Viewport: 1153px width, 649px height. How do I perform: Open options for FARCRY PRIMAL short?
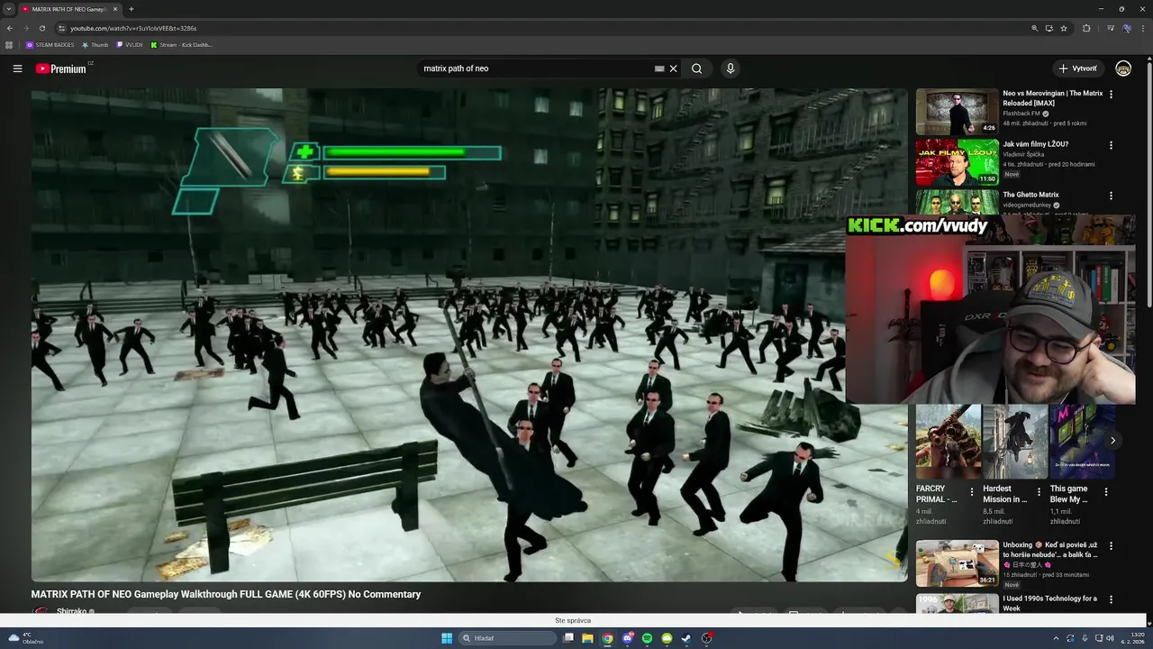[x=972, y=492]
